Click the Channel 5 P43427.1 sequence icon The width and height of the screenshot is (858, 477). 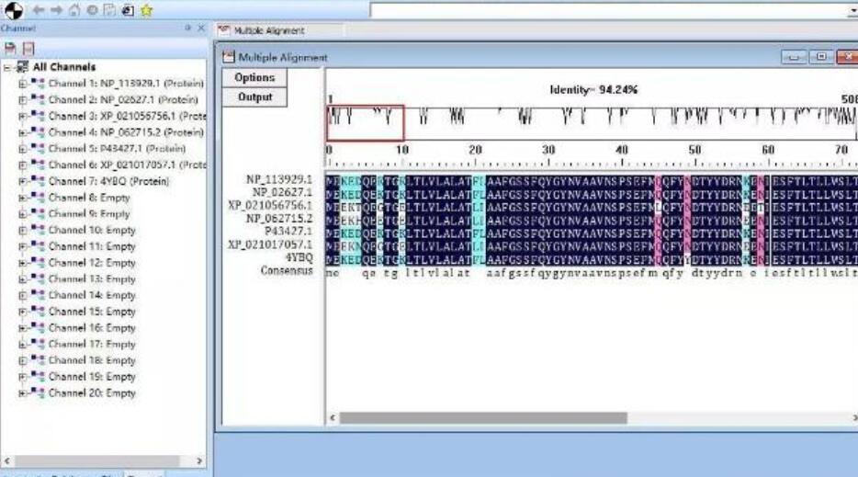pyautogui.click(x=38, y=148)
